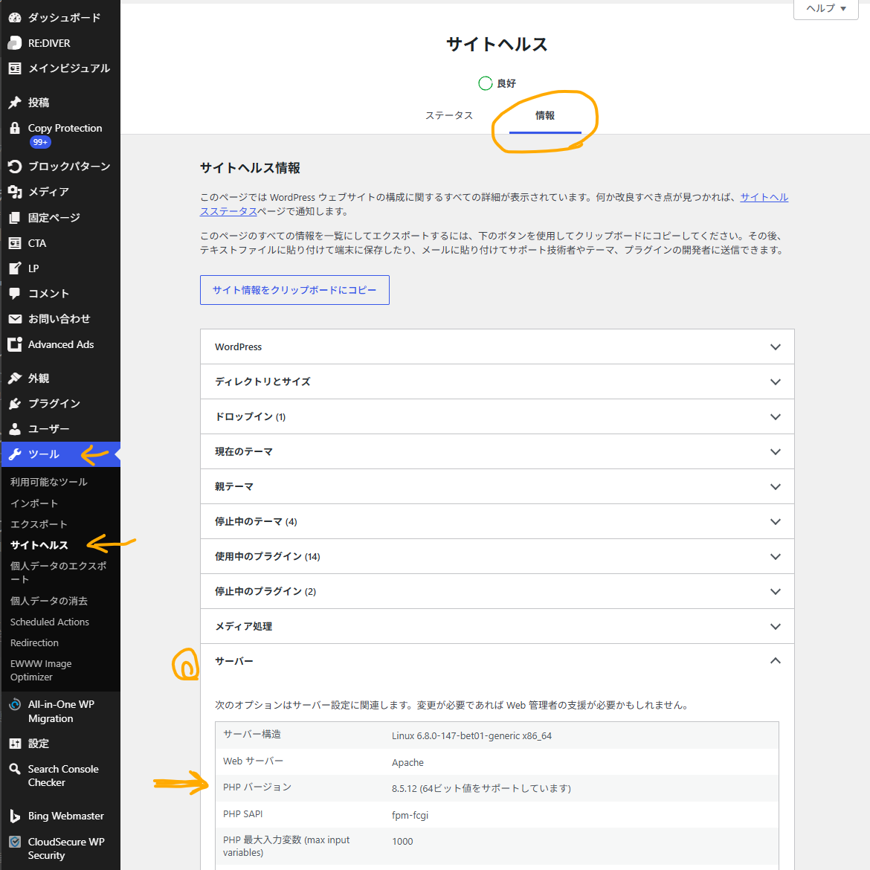The width and height of the screenshot is (870, 870).
Task: Click the ツール wrench icon
Action: 15,454
